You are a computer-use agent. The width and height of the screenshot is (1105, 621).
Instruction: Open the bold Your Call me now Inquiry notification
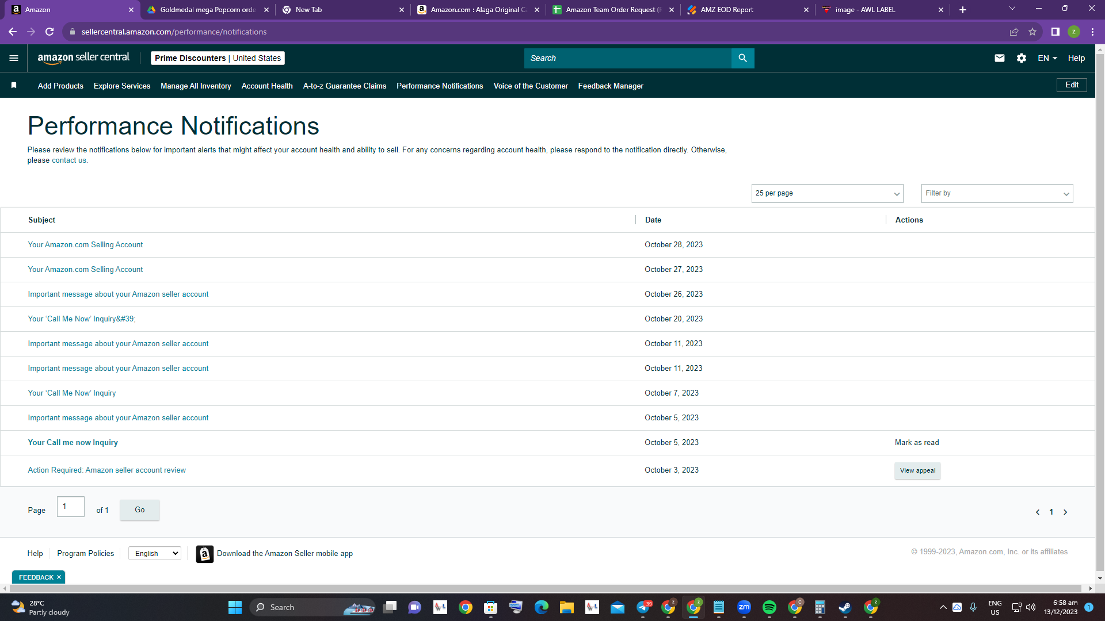73,443
